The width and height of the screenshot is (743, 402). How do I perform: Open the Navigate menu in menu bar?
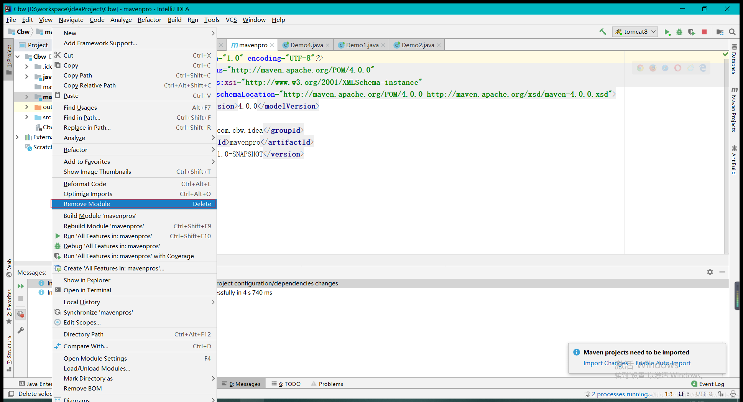(71, 20)
